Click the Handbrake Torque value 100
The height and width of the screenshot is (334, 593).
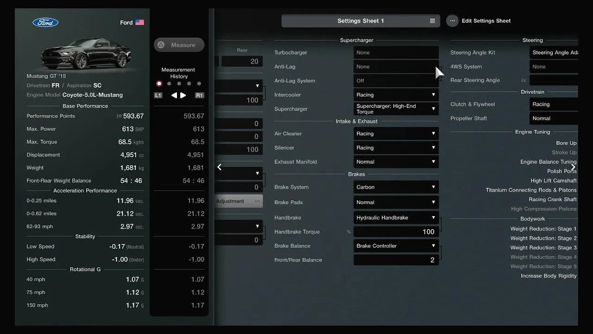(396, 231)
